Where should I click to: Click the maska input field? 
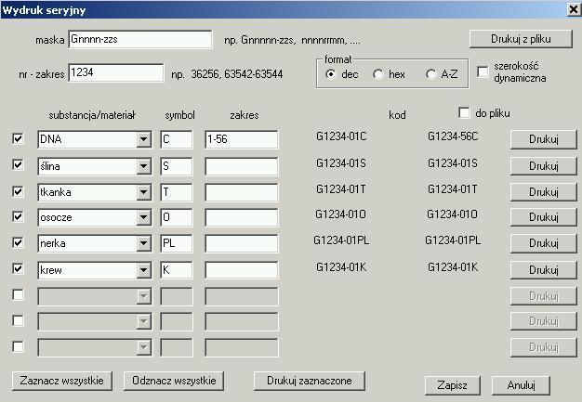click(x=140, y=39)
